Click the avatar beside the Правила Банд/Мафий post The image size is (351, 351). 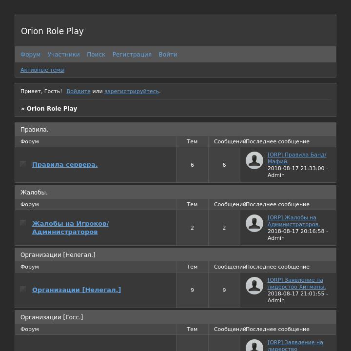(254, 160)
